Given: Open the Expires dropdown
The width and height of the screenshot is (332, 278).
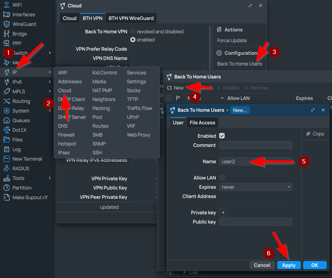Looking at the screenshot, I should click(x=255, y=187).
